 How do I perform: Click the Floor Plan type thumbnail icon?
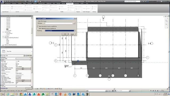coord(4,51)
